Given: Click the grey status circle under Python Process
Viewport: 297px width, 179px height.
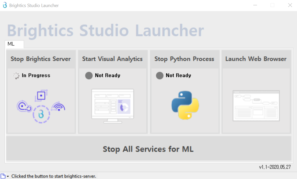Looking at the screenshot, I should pyautogui.click(x=160, y=76).
